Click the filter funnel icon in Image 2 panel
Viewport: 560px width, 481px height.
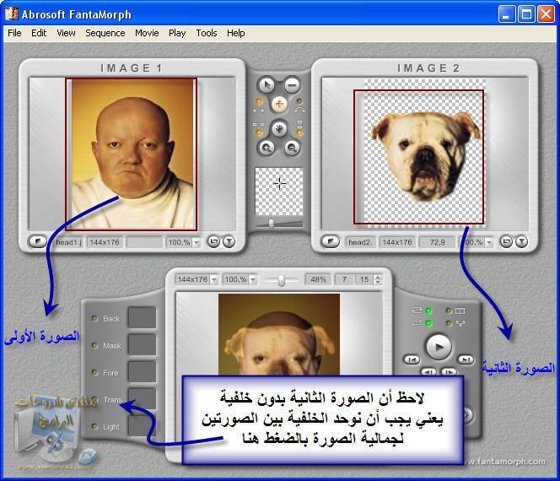coord(522,242)
